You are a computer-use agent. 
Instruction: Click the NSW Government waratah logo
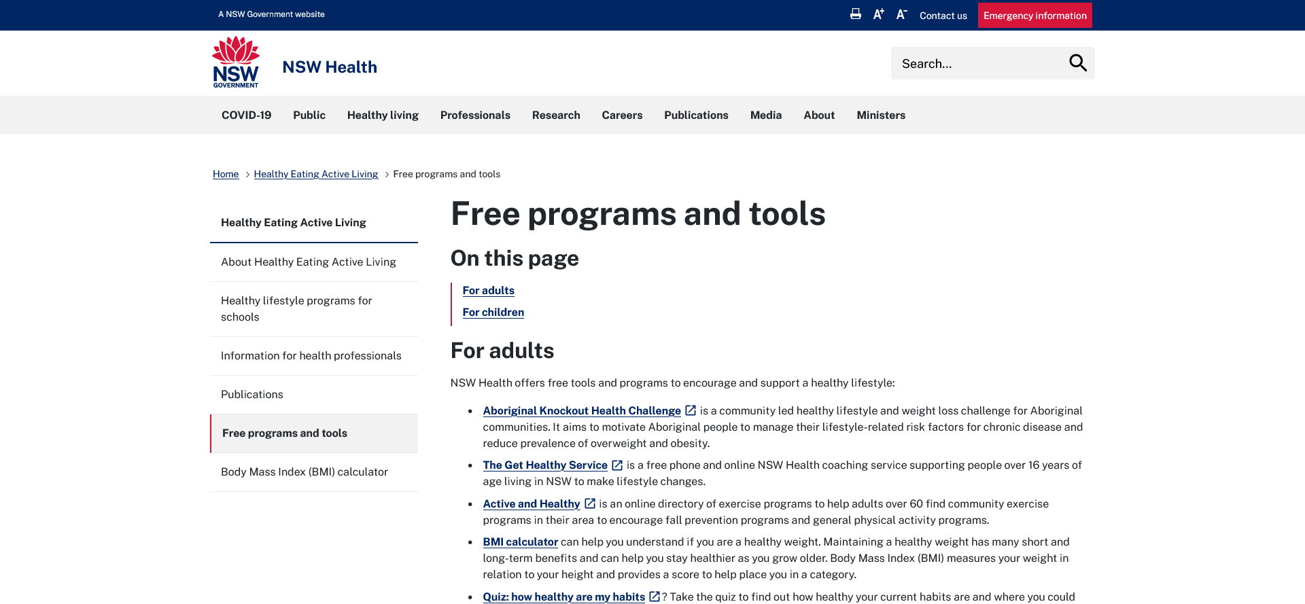(236, 63)
